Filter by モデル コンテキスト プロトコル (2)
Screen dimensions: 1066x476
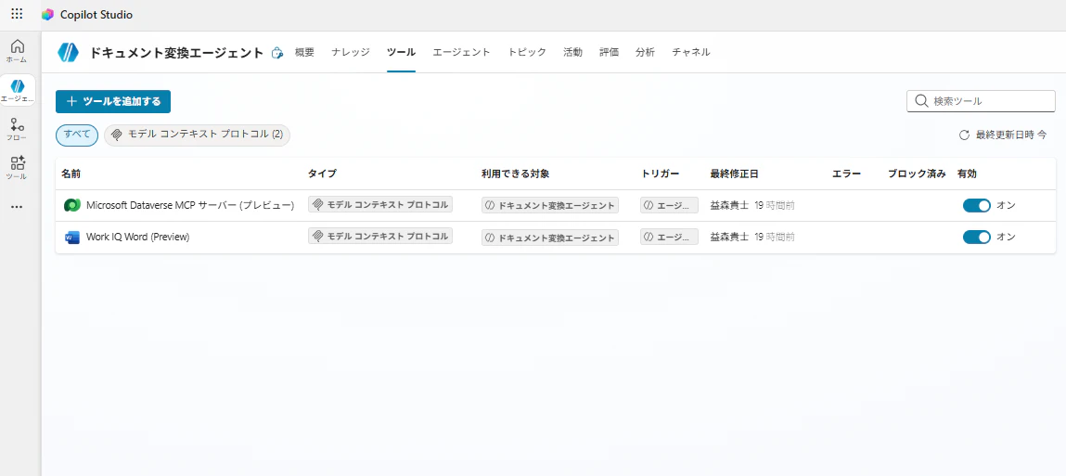pos(198,135)
